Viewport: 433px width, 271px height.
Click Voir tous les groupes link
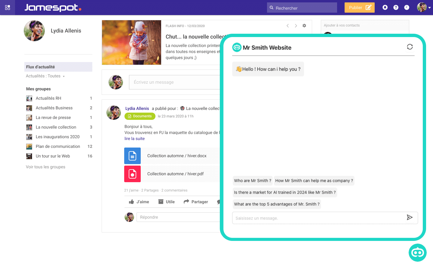tap(45, 167)
